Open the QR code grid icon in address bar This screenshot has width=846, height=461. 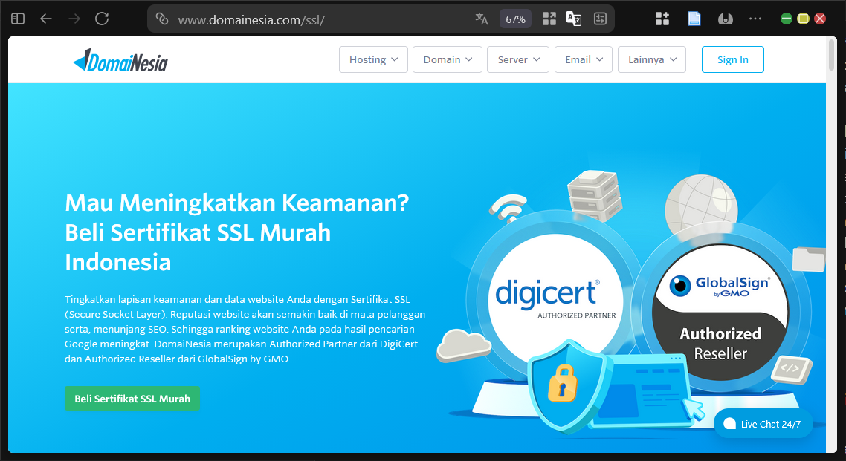coord(549,19)
